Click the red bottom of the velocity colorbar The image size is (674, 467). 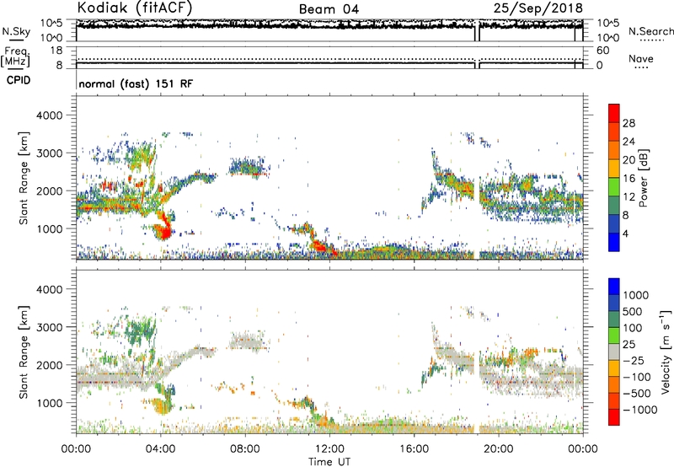pos(614,417)
